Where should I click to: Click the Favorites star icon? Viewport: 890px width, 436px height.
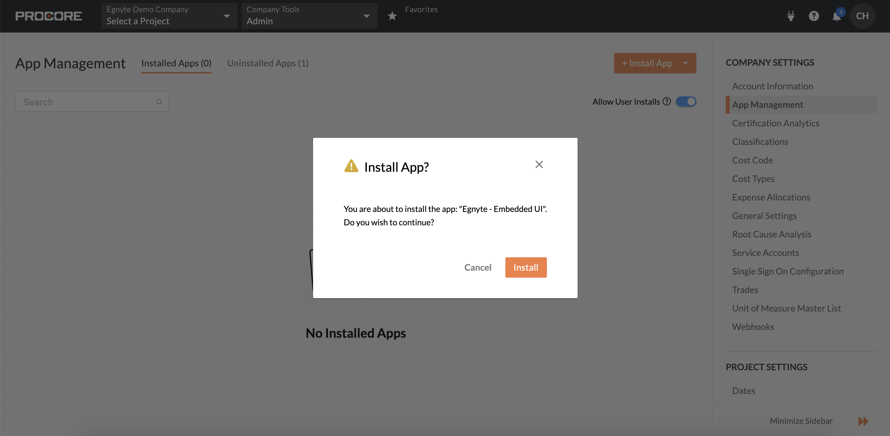coord(392,16)
